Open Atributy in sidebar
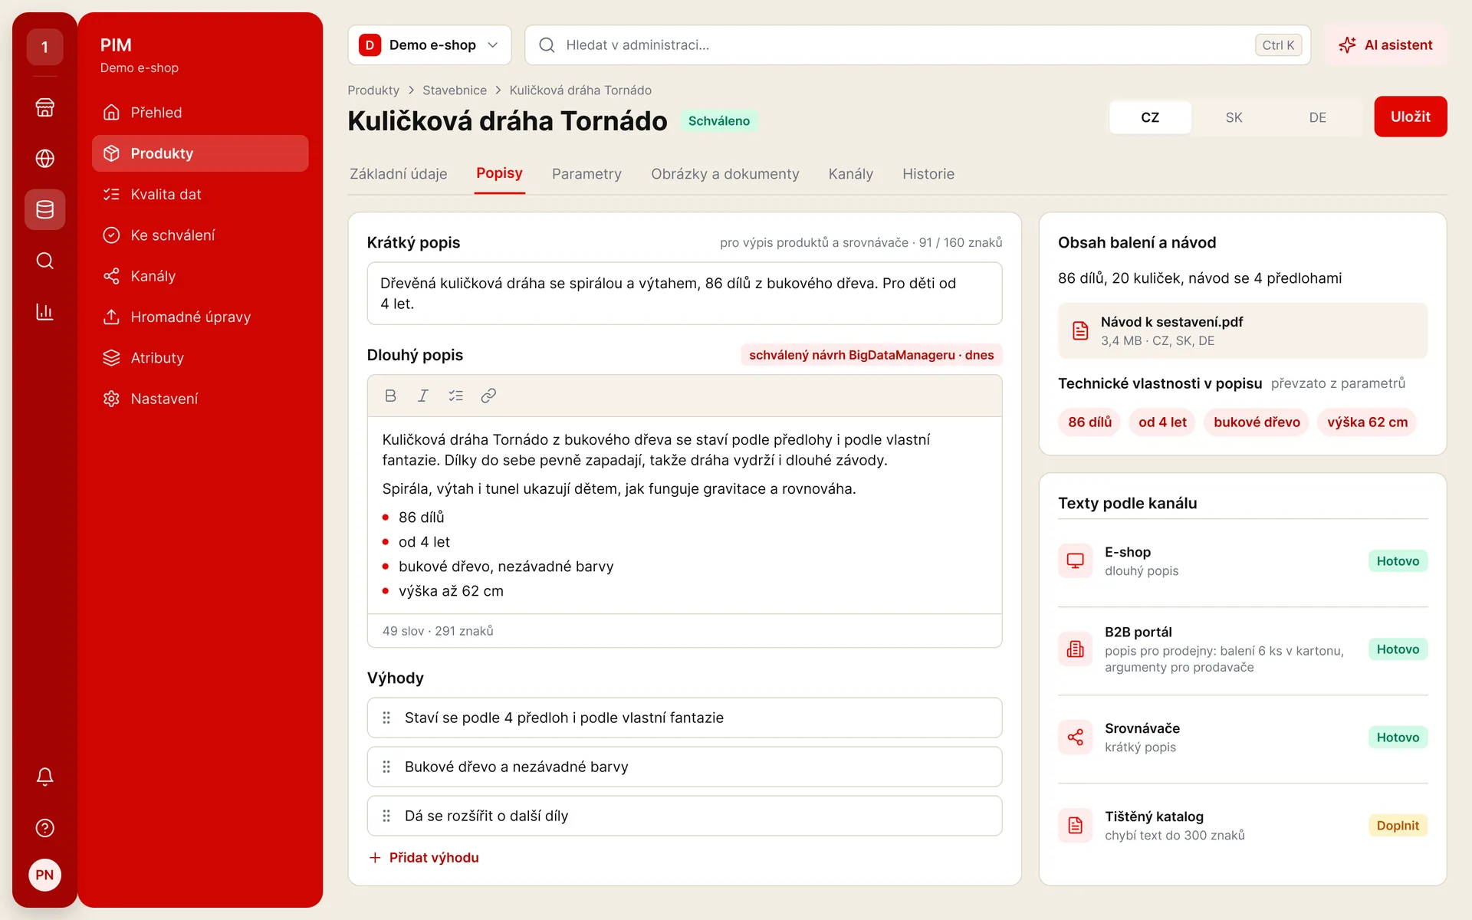This screenshot has height=920, width=1472. click(200, 358)
